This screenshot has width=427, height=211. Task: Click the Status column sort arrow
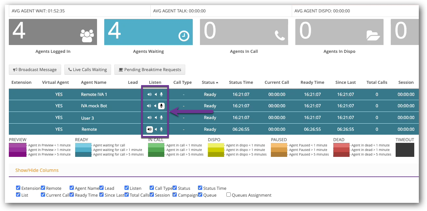[217, 82]
